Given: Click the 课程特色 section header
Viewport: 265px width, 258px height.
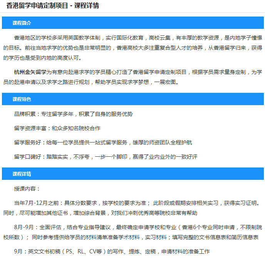Looking at the screenshot, I should click(133, 99).
